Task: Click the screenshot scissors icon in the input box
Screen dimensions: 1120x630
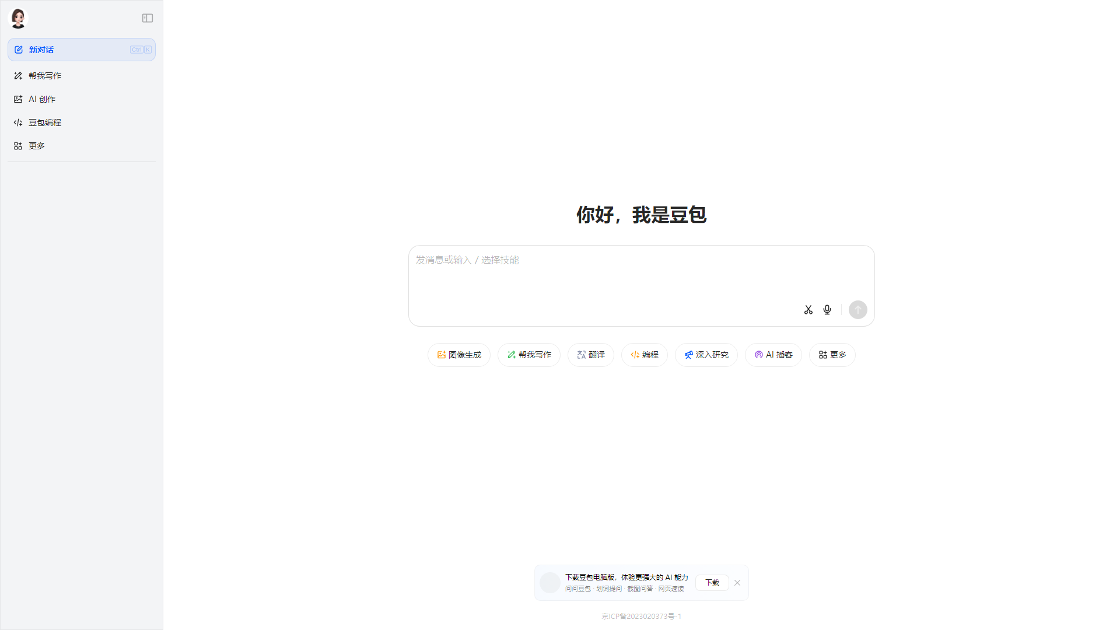Action: coord(808,310)
